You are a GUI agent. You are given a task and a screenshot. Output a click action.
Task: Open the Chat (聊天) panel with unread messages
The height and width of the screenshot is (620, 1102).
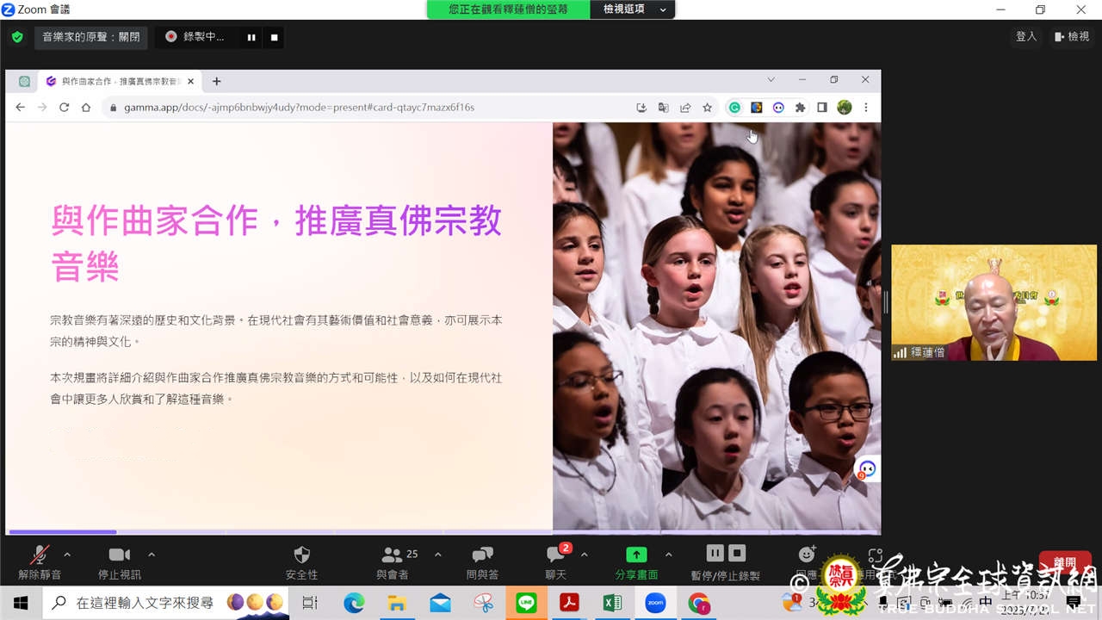[556, 562]
